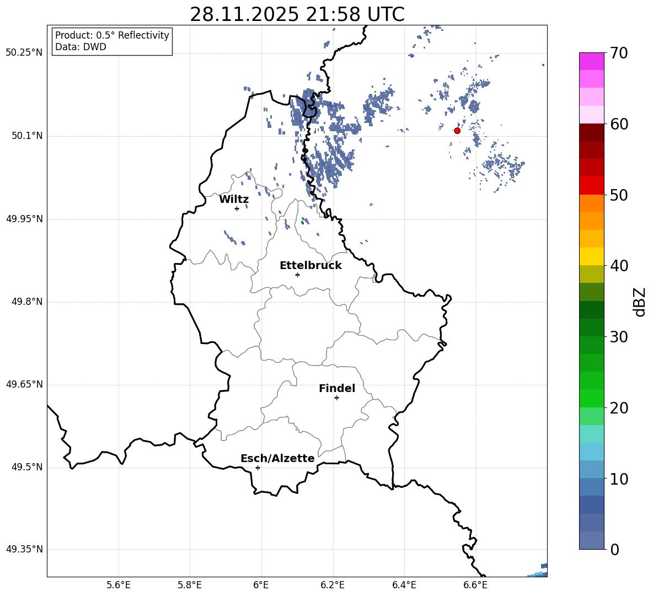653x596 pixels.
Task: Click the 6.4°E longitude label
Action: click(404, 585)
